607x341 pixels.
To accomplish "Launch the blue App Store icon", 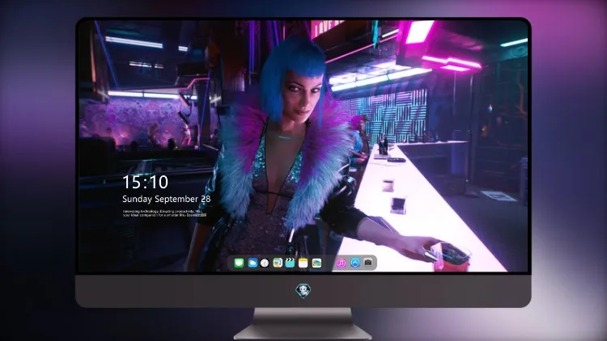I will (x=355, y=263).
